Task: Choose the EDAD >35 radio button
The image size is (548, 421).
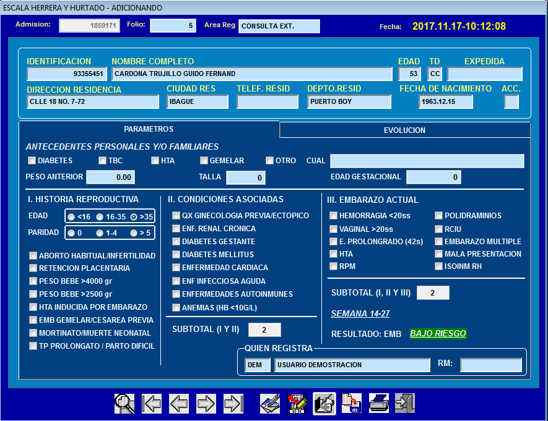Action: pos(134,217)
